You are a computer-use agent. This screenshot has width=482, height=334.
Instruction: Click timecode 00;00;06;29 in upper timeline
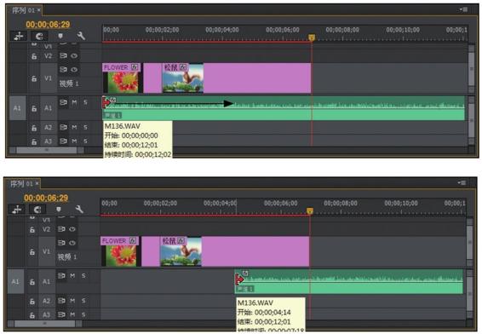[x=48, y=25]
